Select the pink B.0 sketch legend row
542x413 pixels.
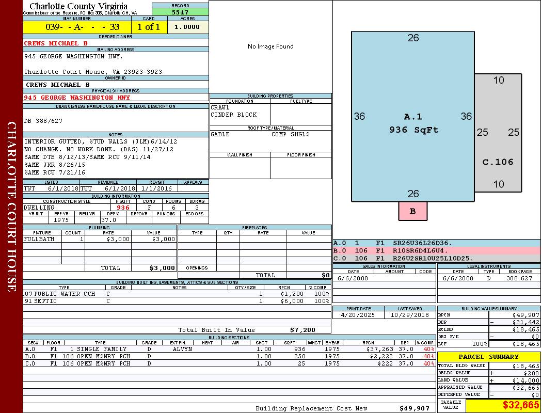436,250
